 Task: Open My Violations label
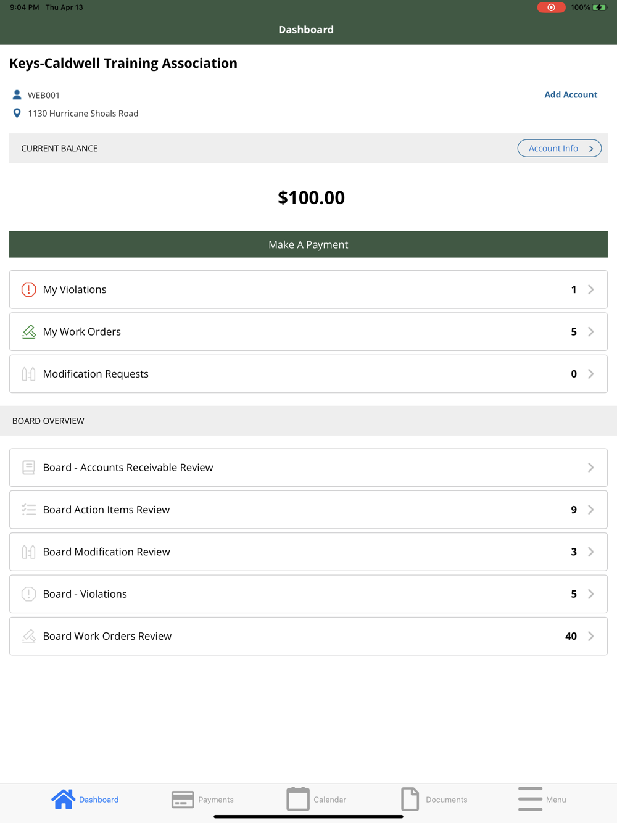(x=75, y=289)
